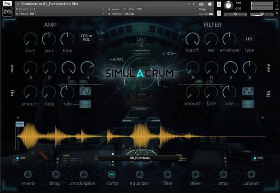Screen dimensions: 280x193
Task: Click the info icon beside camera
Action: click(x=209, y=4)
